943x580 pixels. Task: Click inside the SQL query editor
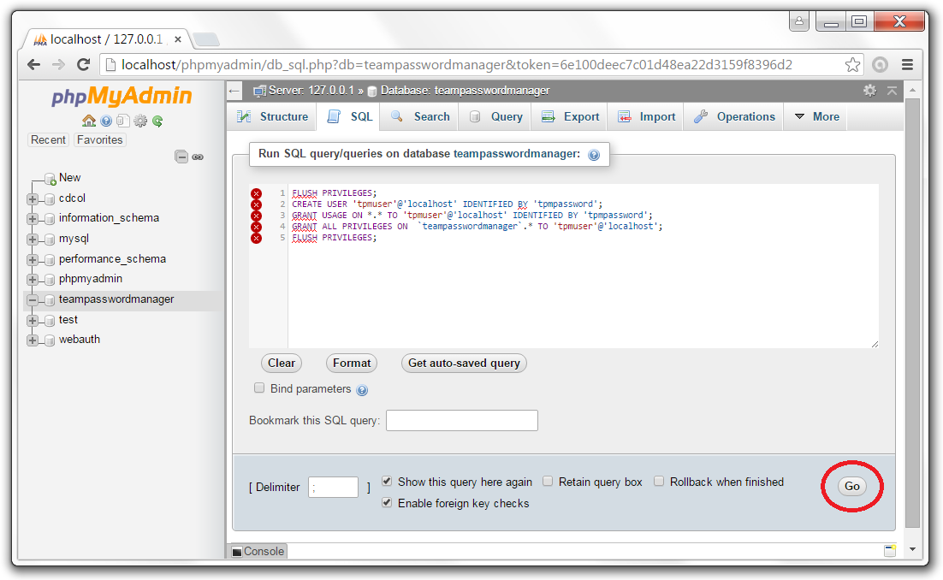(x=582, y=266)
